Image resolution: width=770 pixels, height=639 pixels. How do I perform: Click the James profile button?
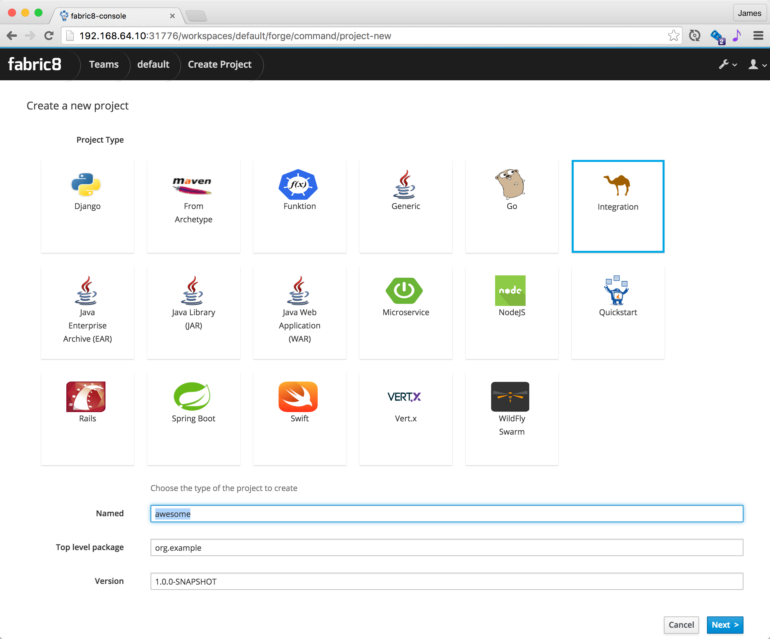[x=749, y=13]
